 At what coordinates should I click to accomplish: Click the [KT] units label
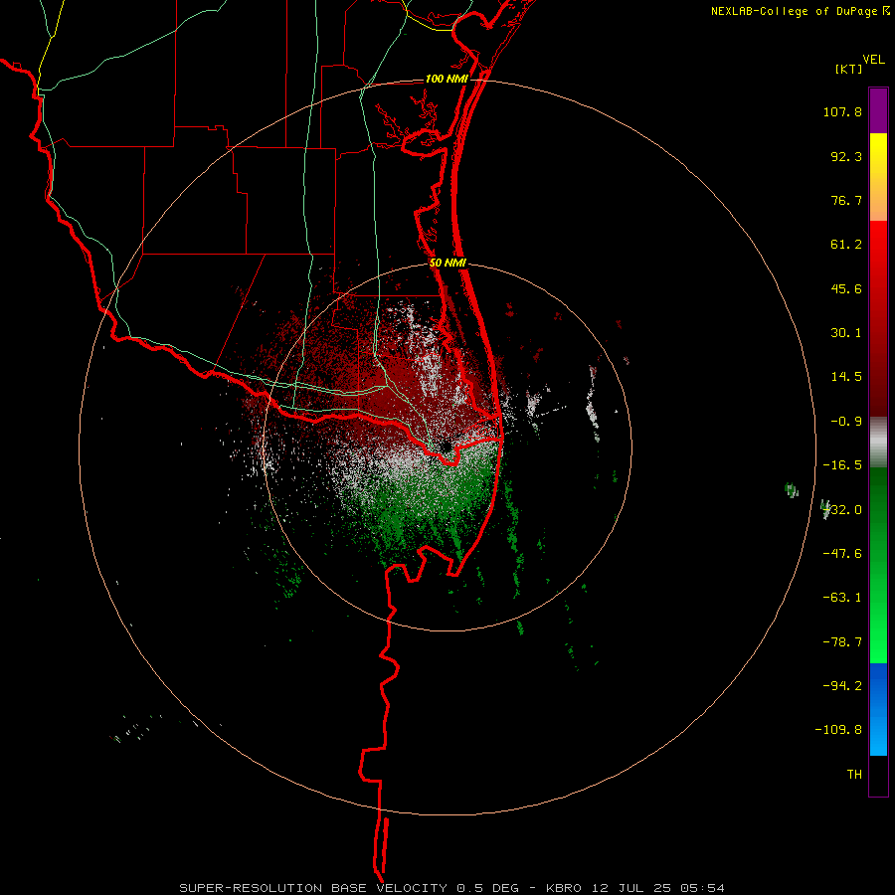click(x=849, y=69)
